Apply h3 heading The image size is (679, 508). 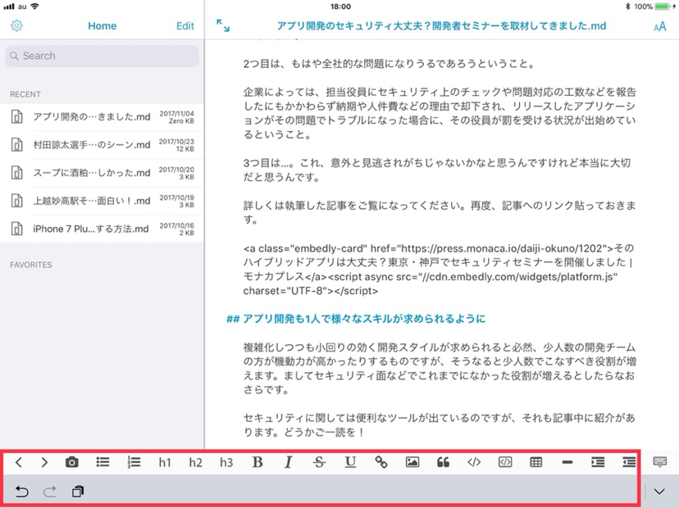(226, 463)
